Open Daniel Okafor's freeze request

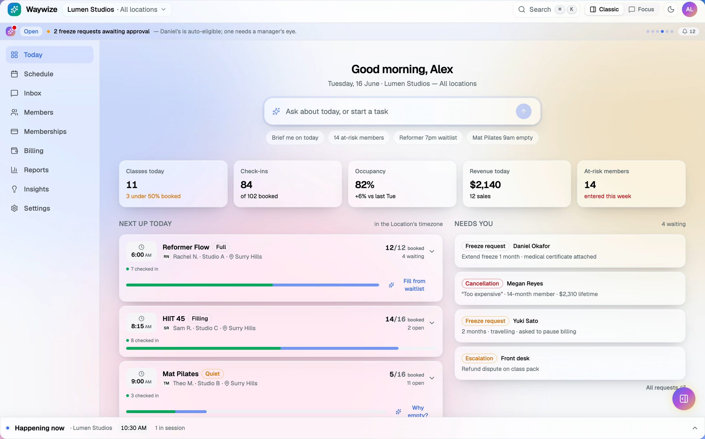pyautogui.click(x=570, y=251)
